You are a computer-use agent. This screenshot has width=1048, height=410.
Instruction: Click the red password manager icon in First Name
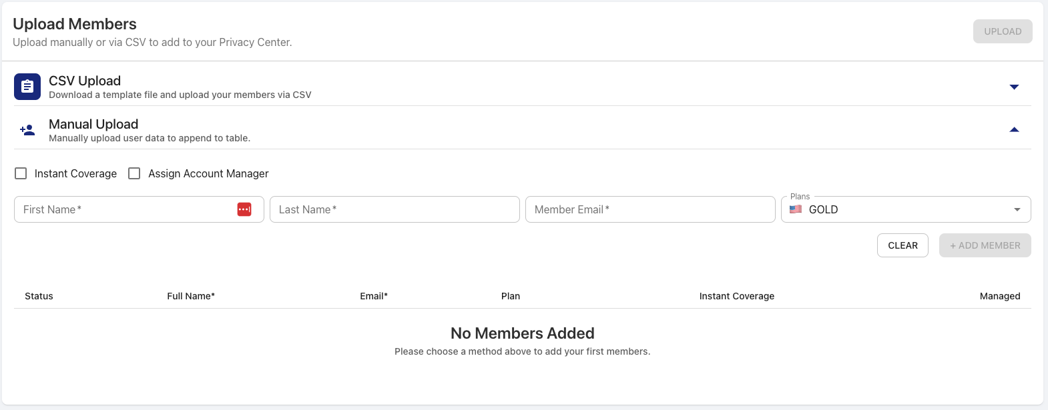[244, 209]
